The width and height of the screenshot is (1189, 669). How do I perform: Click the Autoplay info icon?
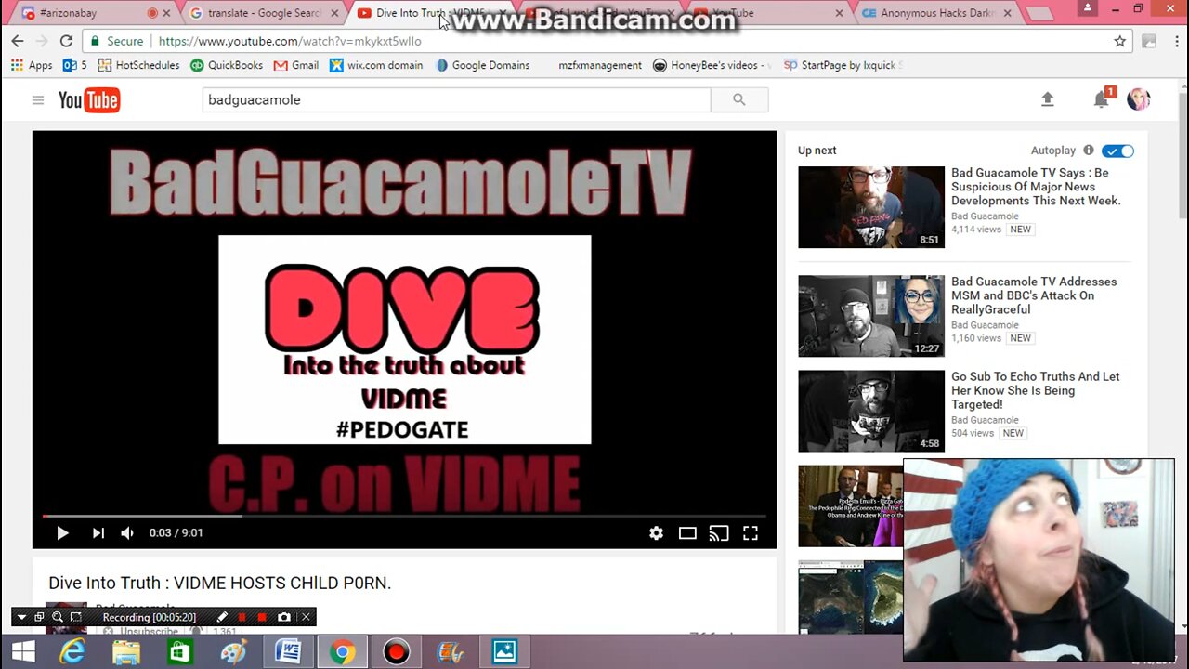[x=1089, y=151]
